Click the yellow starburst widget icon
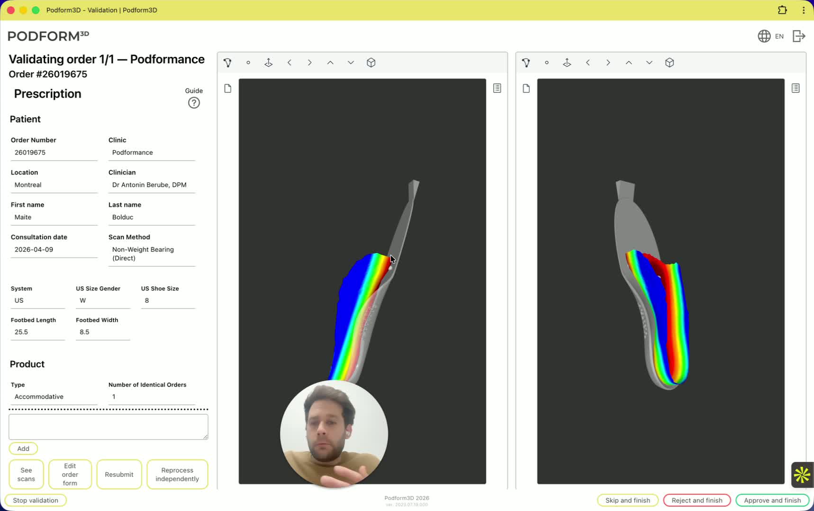 click(x=802, y=475)
